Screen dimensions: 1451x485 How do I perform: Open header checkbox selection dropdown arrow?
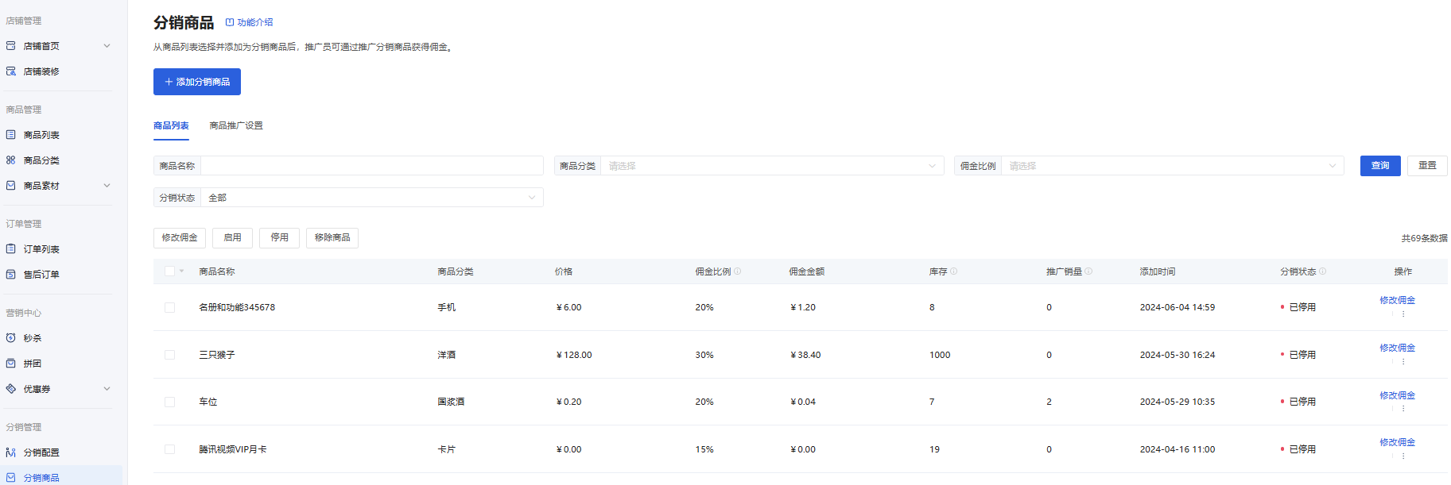(x=182, y=271)
